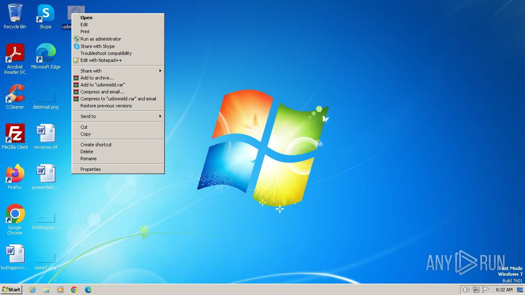
Task: Choose Restore previous versions
Action: [118, 106]
